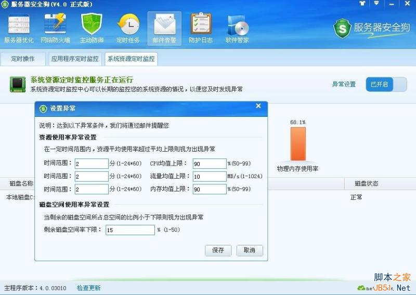The width and height of the screenshot is (416, 295).
Task: Click the 取消 button
Action: [250, 250]
